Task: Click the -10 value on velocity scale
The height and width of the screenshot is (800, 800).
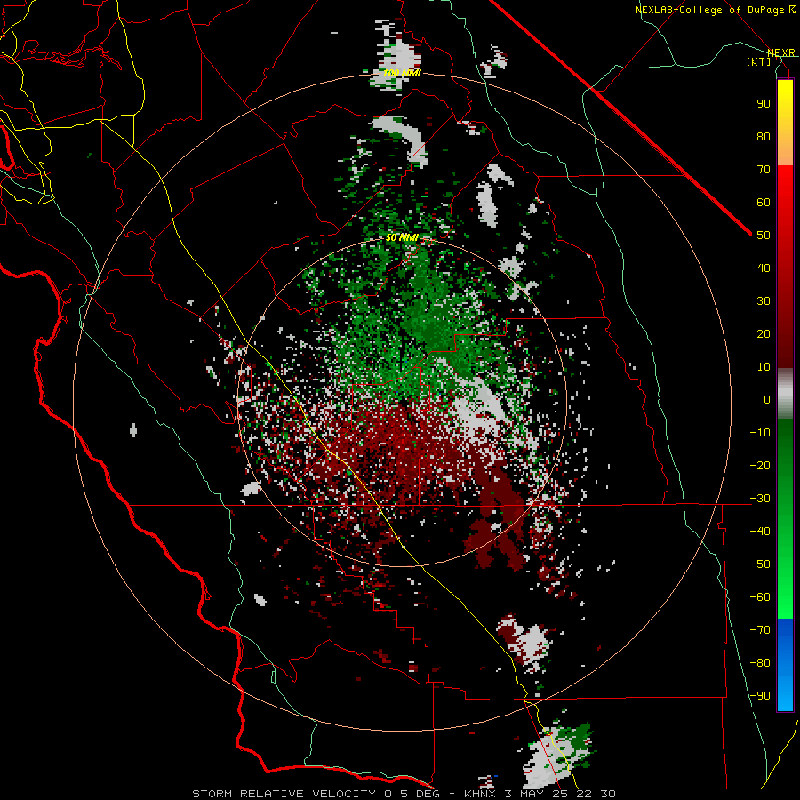Action: click(x=760, y=433)
